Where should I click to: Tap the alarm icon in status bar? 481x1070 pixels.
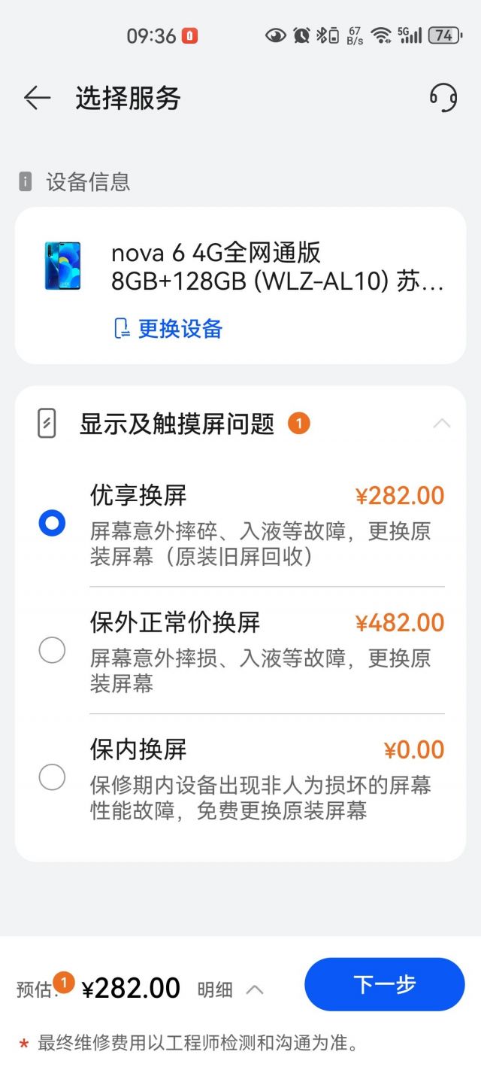point(302,35)
